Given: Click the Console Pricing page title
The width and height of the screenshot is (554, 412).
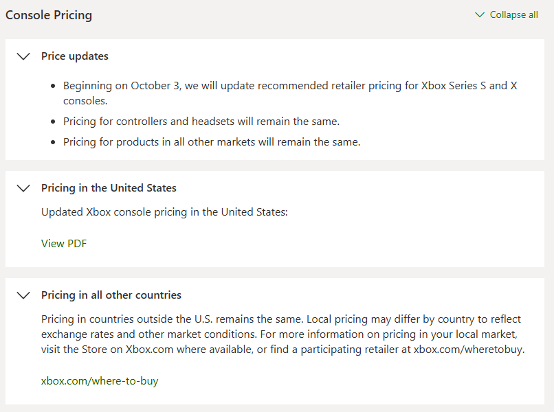Looking at the screenshot, I should (49, 14).
